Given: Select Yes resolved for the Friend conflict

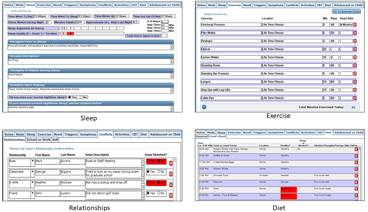Looking at the screenshot, I should tap(148, 193).
